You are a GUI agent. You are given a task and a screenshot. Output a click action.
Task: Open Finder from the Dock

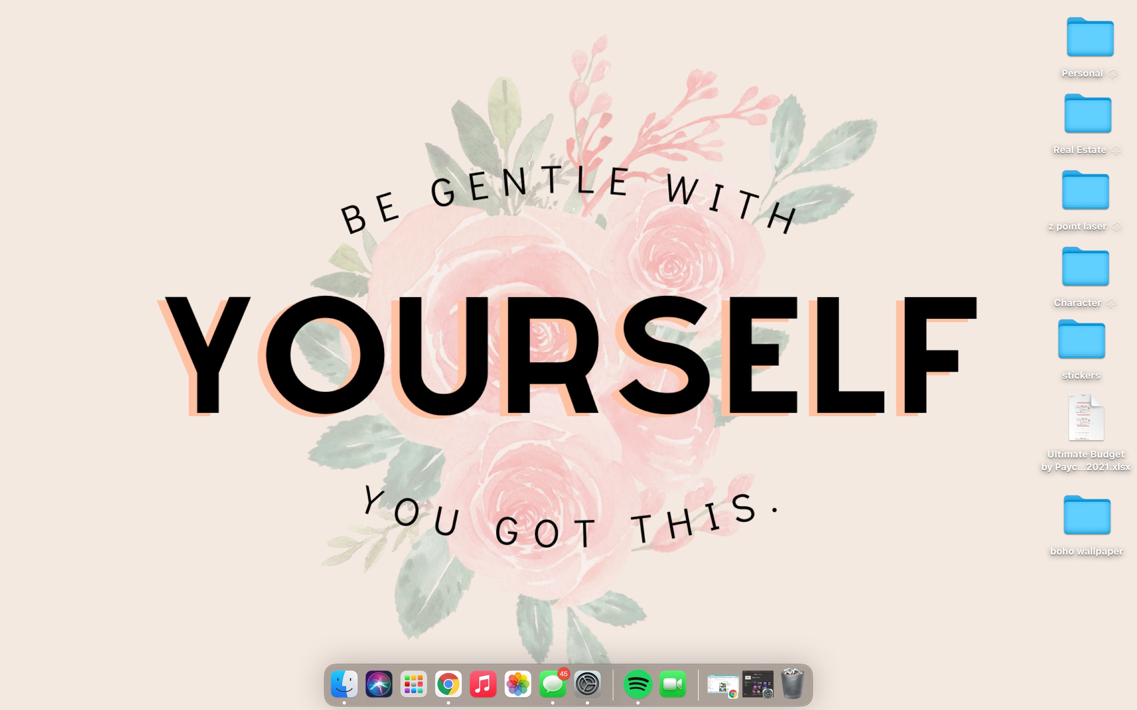344,685
